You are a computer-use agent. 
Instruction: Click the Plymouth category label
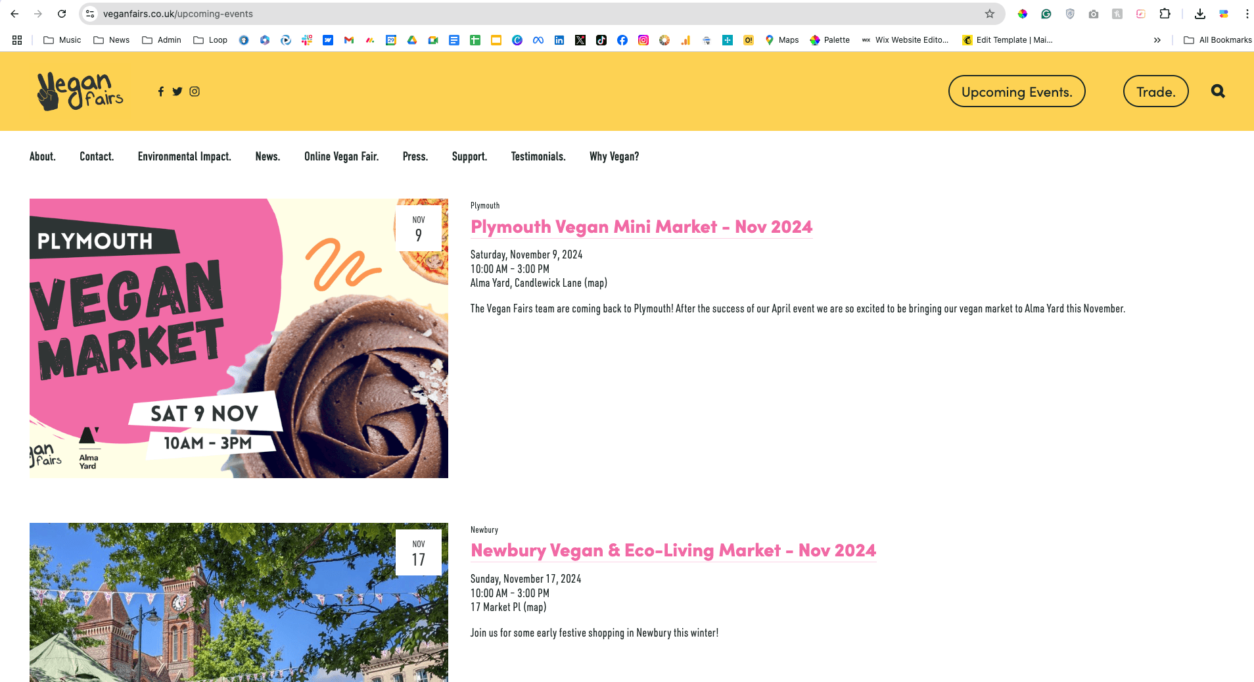485,206
